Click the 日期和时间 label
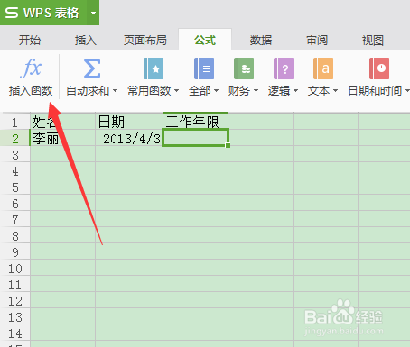Image resolution: width=410 pixels, height=347 pixels. tap(375, 90)
